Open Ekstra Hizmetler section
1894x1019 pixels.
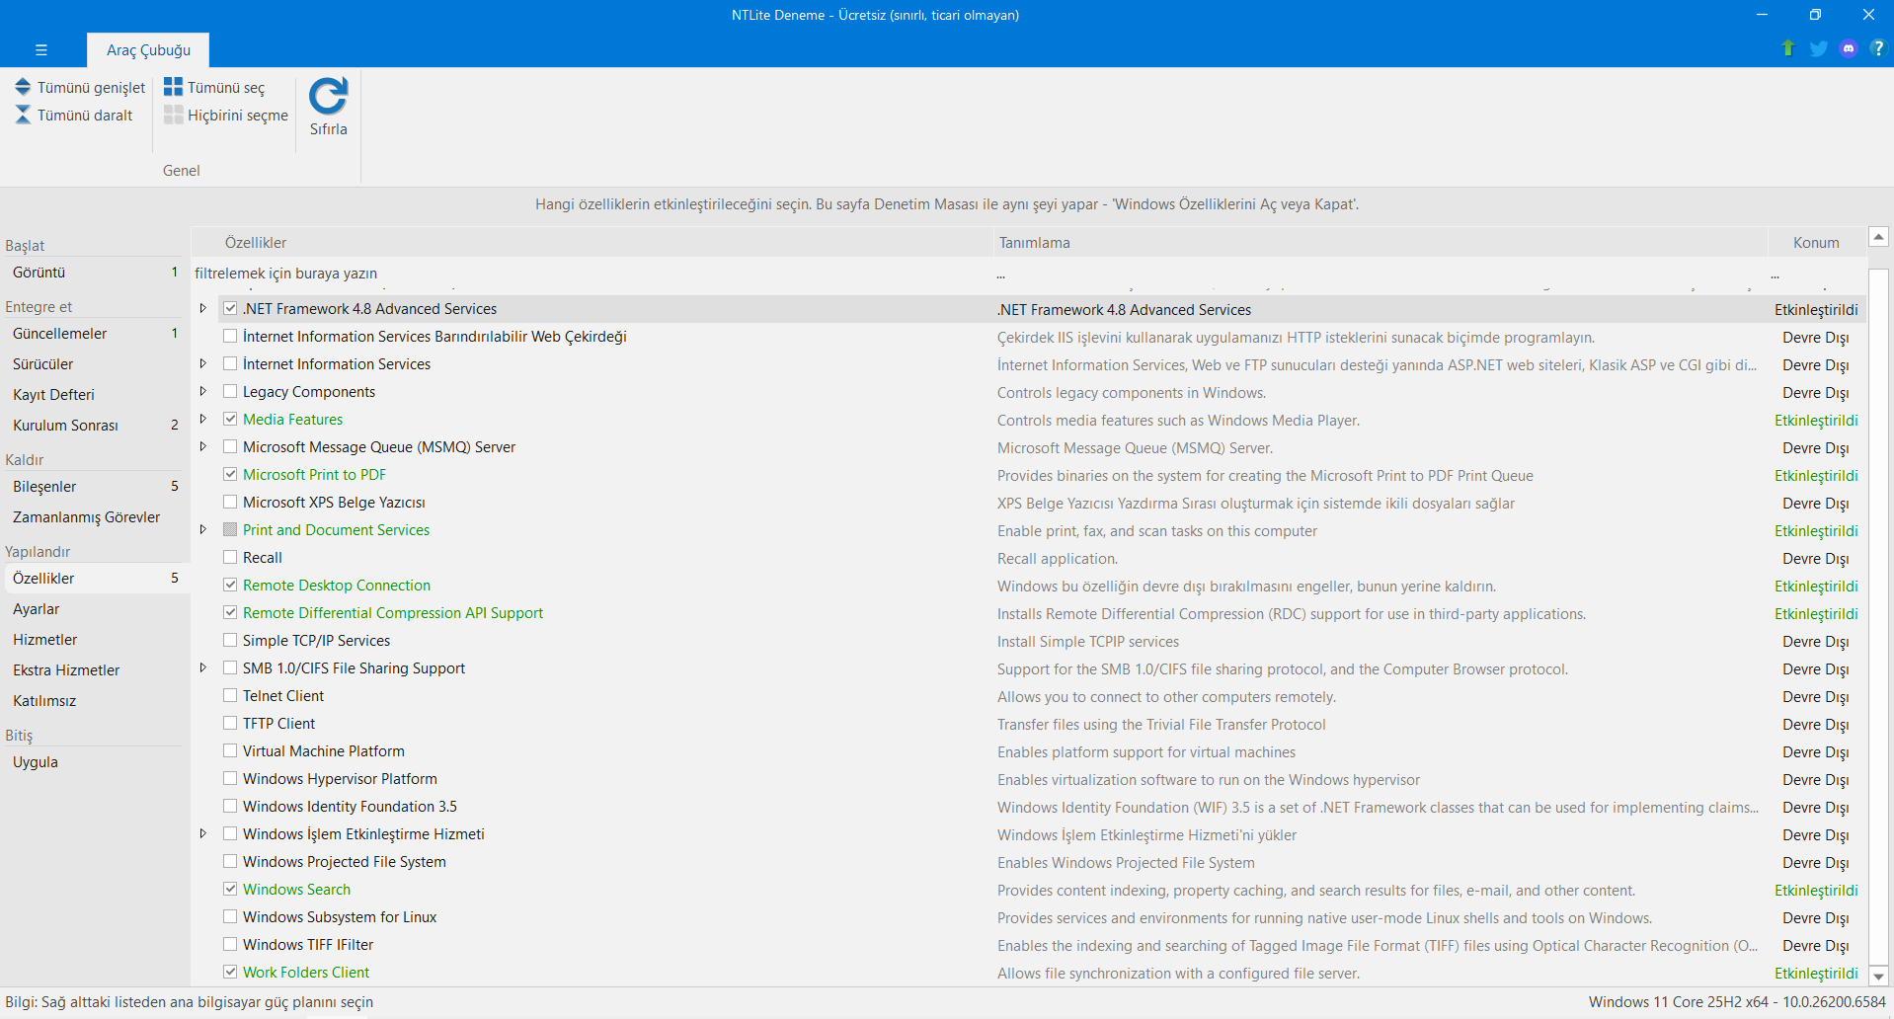pyautogui.click(x=94, y=670)
